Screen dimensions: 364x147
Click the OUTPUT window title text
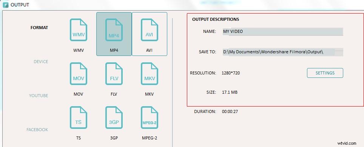20,5
